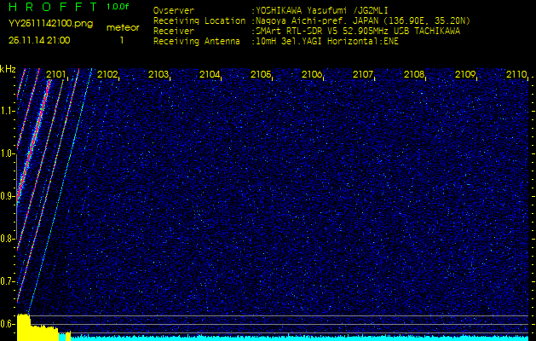
Task: Click the 2105 time marker
Action: coord(261,75)
